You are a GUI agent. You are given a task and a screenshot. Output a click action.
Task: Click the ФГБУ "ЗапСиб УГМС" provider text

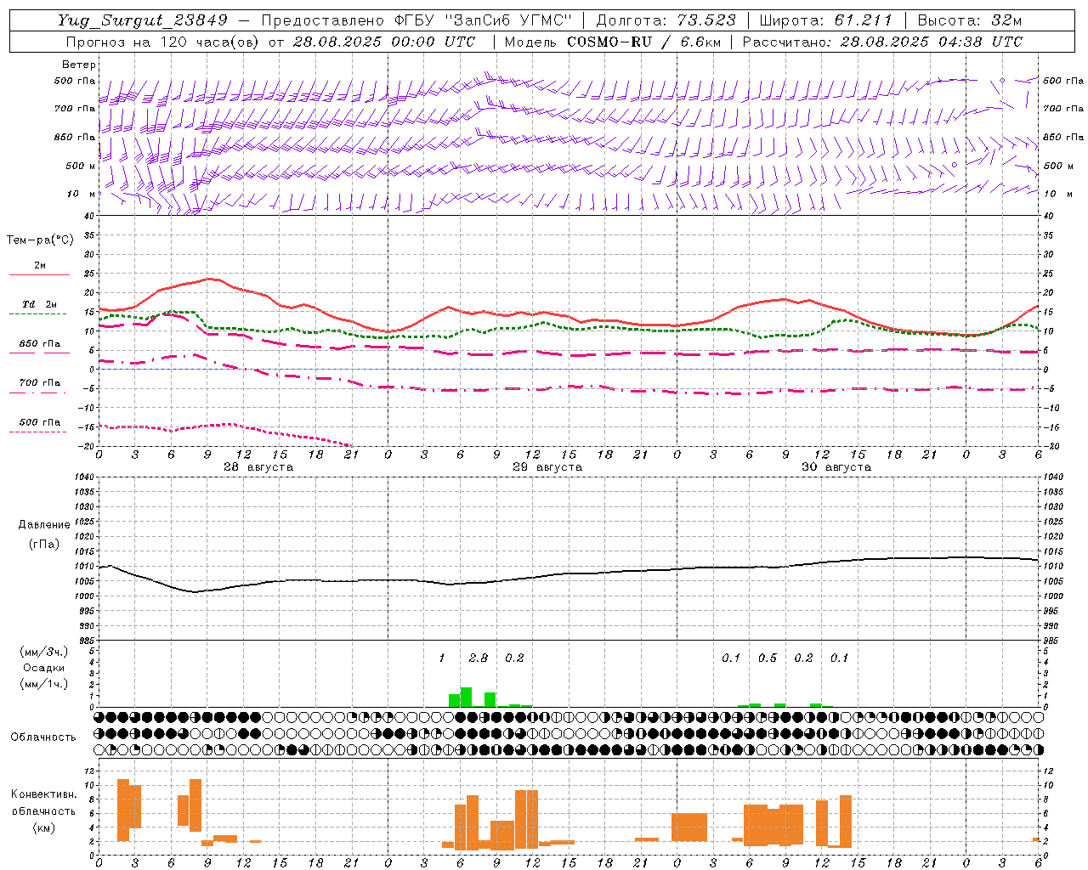(484, 20)
